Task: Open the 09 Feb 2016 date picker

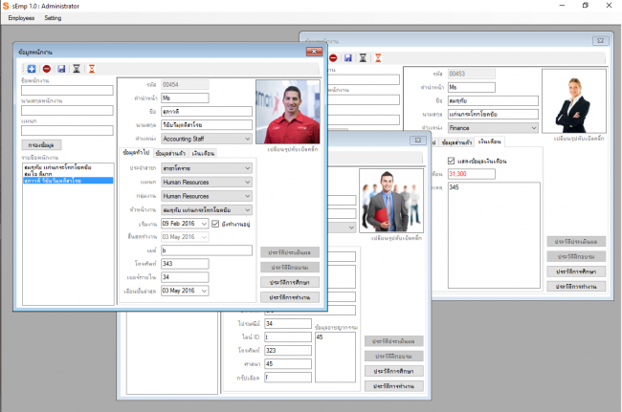Action: (x=203, y=224)
